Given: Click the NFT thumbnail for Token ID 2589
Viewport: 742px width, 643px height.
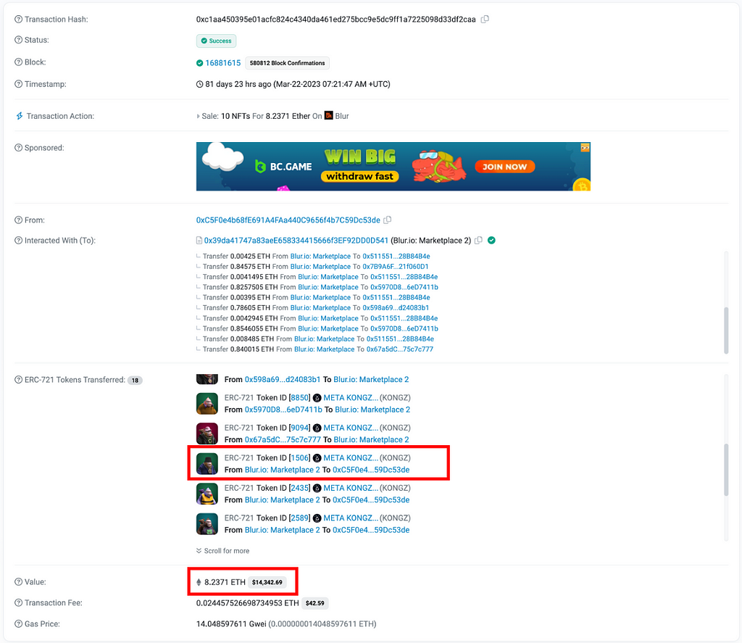Looking at the screenshot, I should [x=207, y=523].
